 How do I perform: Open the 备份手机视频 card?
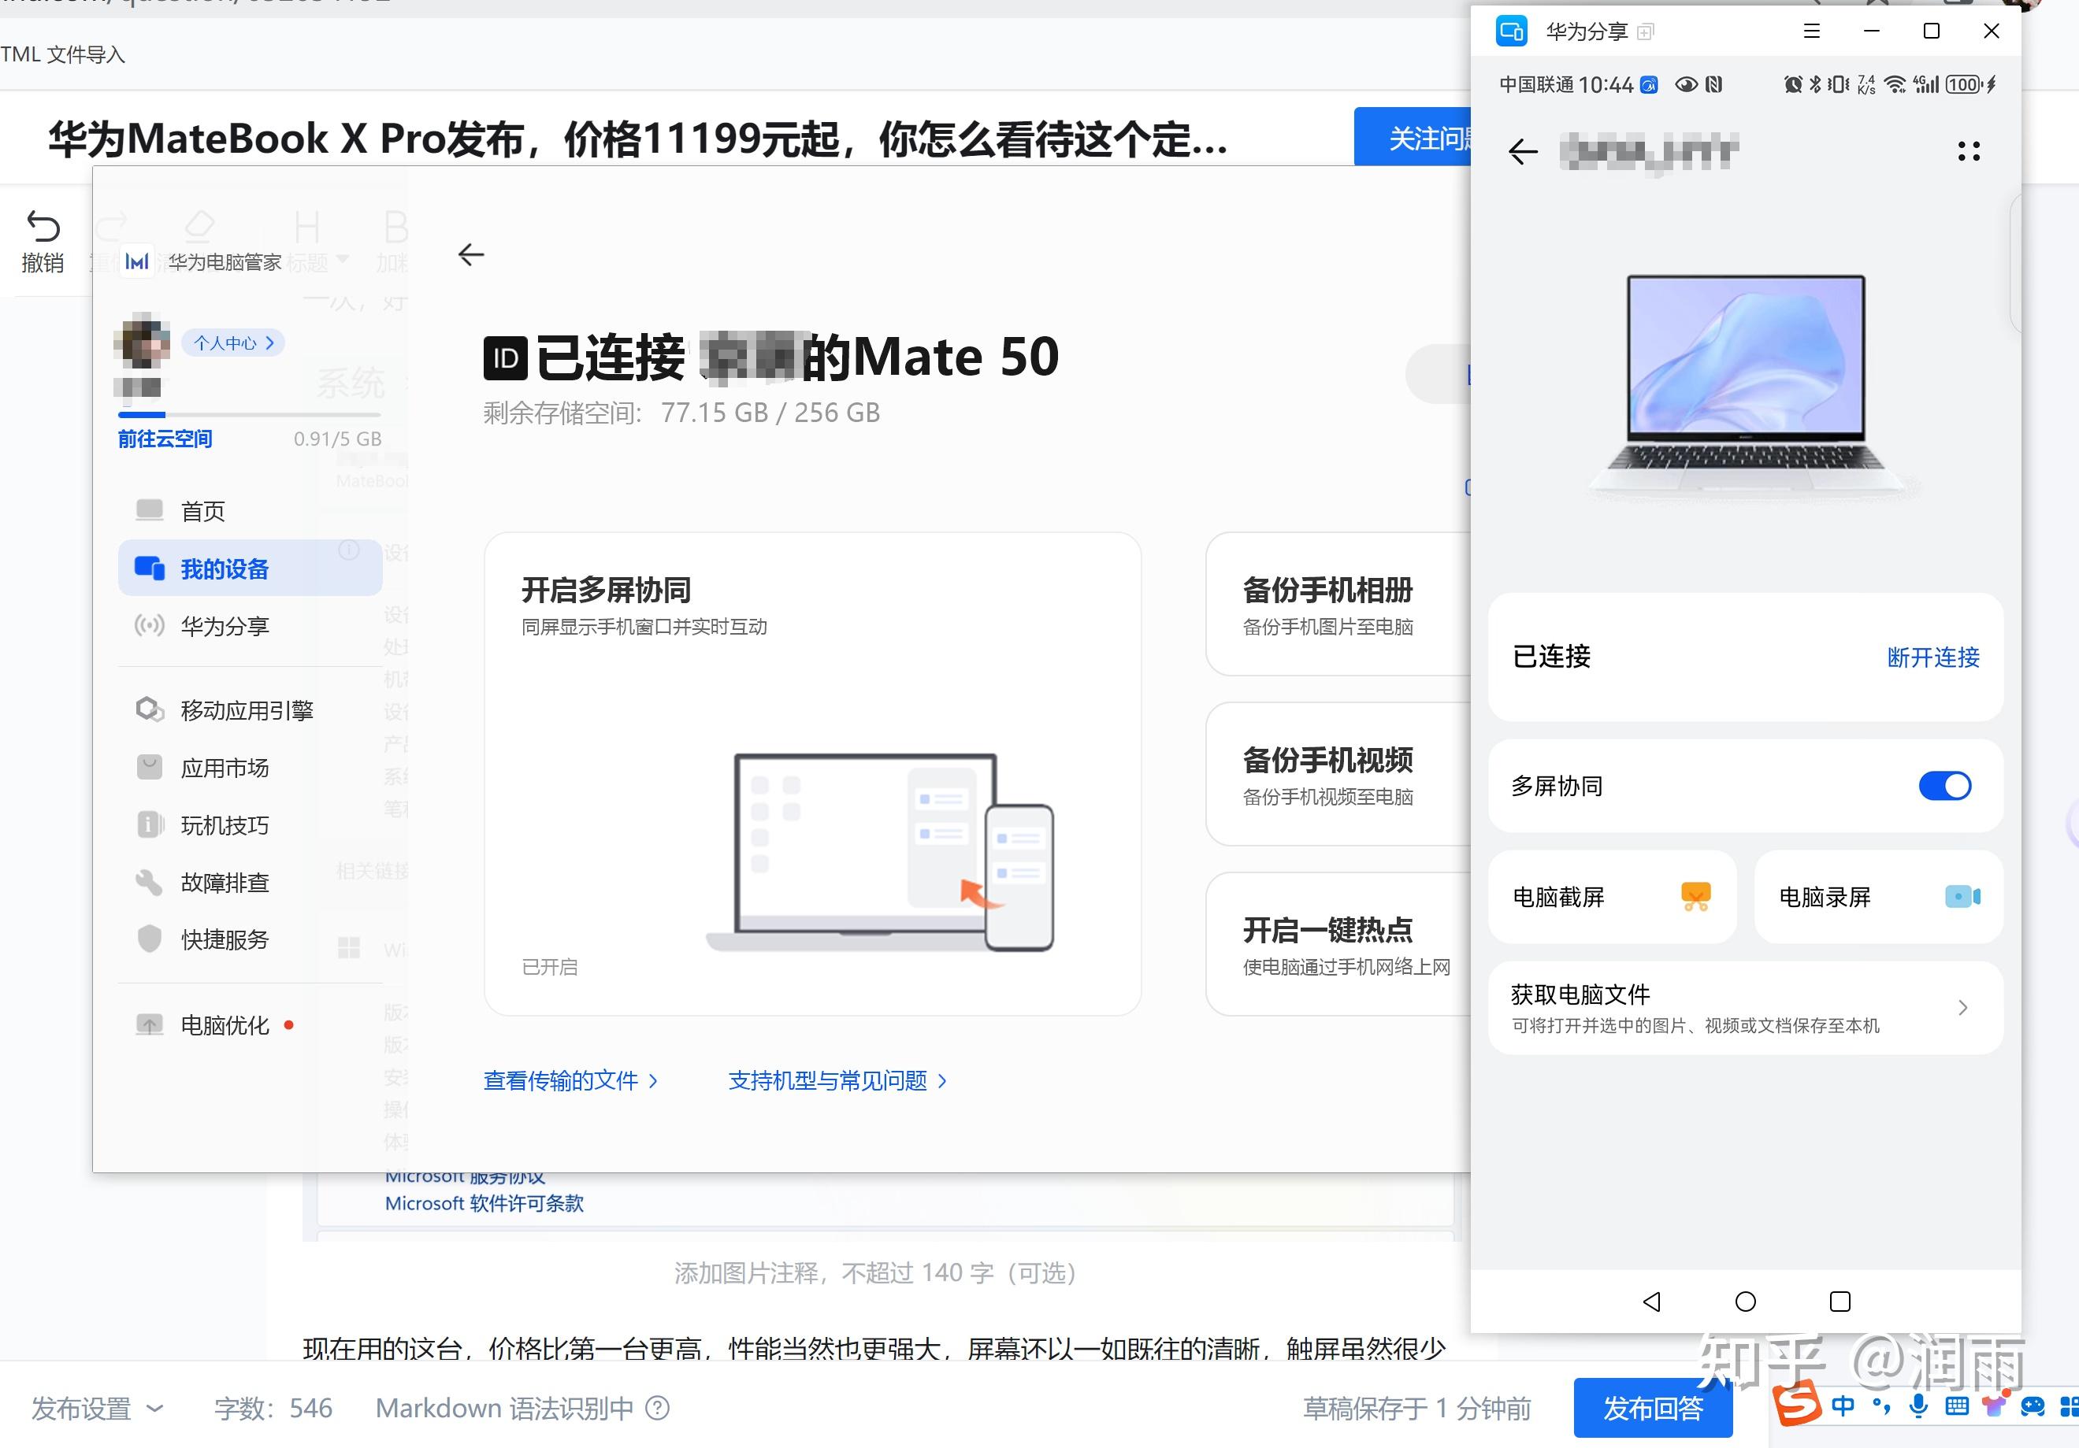[x=1338, y=774]
